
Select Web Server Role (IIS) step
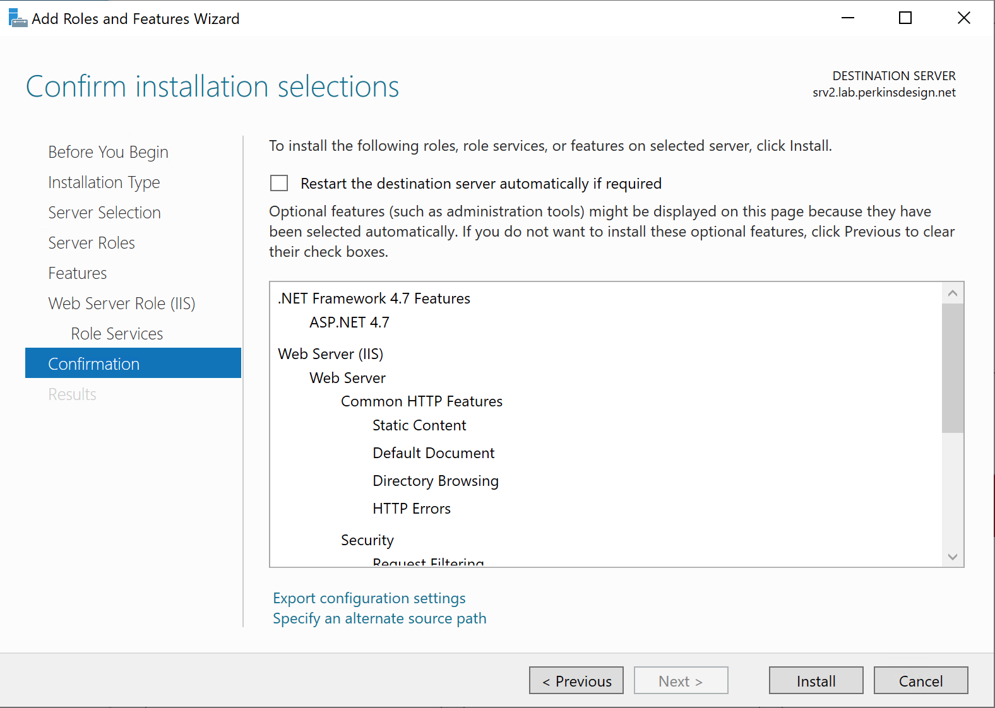(x=122, y=304)
